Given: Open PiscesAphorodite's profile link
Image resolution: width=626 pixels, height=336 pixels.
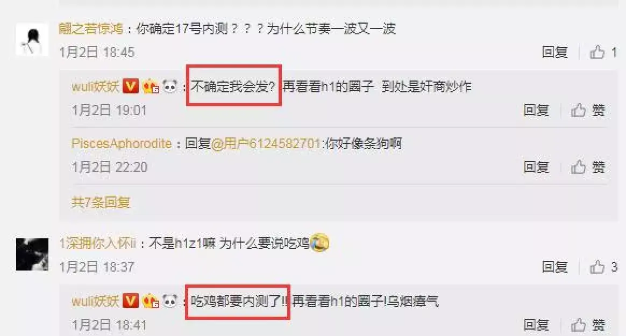Looking at the screenshot, I should [122, 143].
